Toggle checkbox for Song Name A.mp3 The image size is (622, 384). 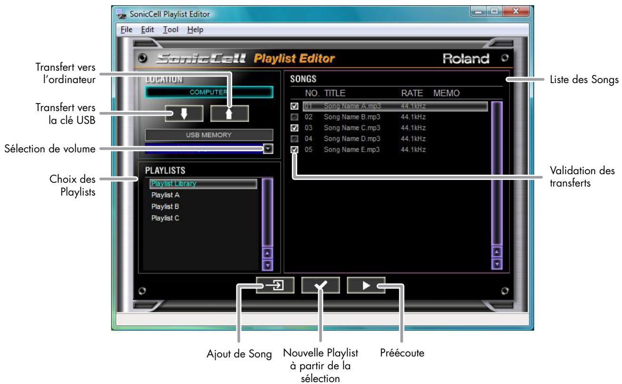[x=294, y=106]
